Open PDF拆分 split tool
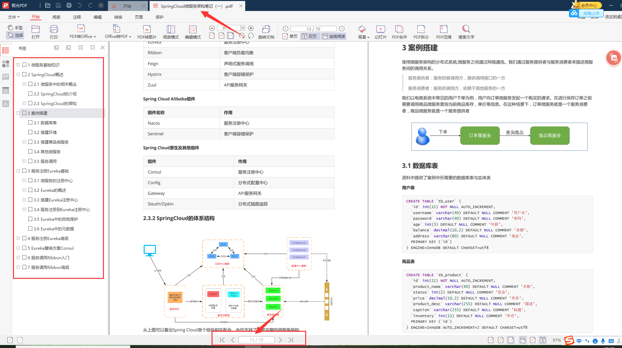The image size is (622, 348). 421,32
